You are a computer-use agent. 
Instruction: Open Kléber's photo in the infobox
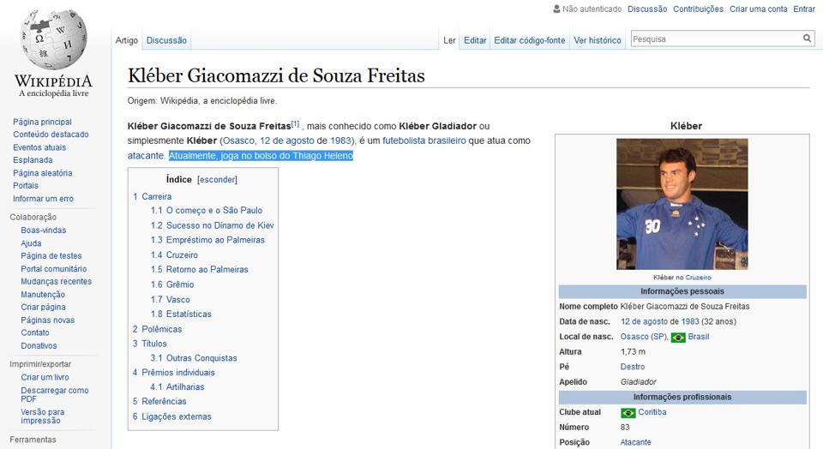click(x=682, y=204)
